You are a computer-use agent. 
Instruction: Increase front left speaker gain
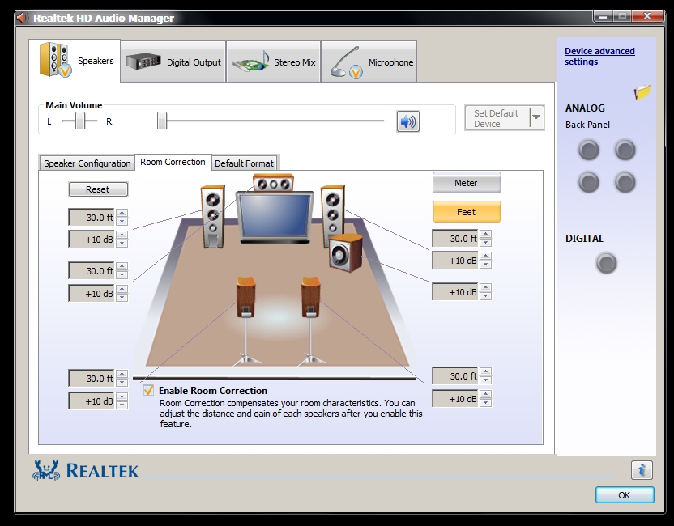click(x=122, y=235)
